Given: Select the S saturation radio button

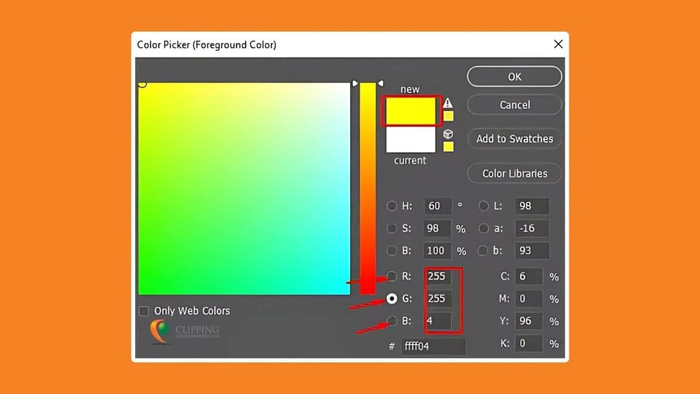Looking at the screenshot, I should point(392,228).
